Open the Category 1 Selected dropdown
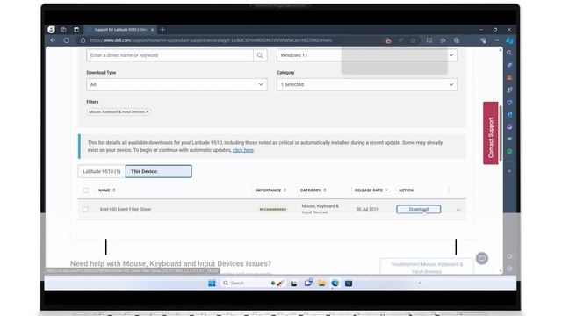 pos(367,84)
